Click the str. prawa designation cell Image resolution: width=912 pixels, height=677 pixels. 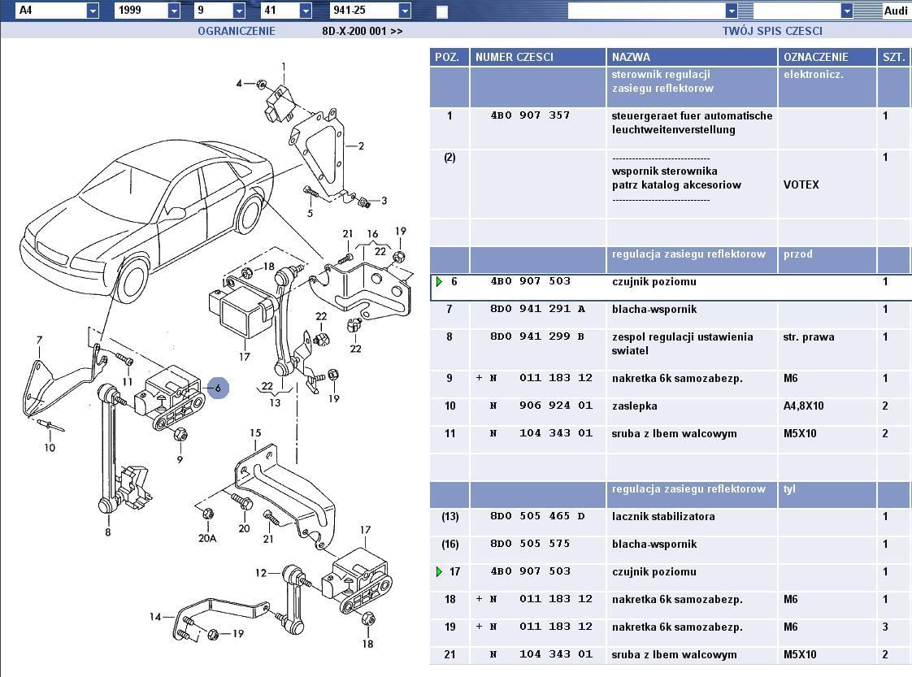809,336
